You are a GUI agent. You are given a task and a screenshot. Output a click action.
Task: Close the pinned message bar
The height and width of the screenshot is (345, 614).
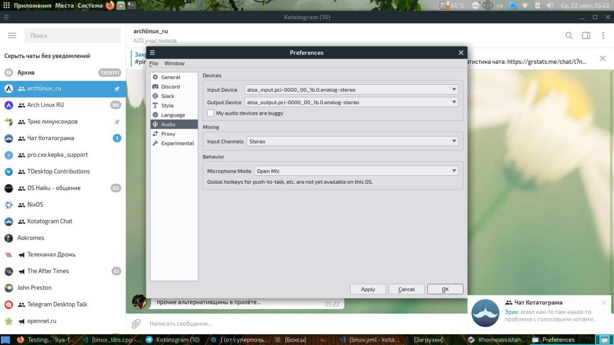coord(602,59)
